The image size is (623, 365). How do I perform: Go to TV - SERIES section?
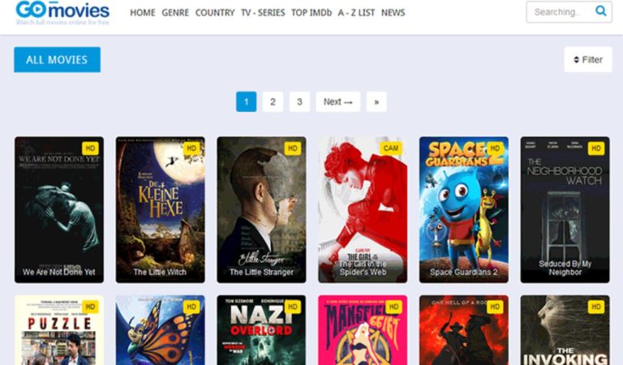pyautogui.click(x=263, y=13)
